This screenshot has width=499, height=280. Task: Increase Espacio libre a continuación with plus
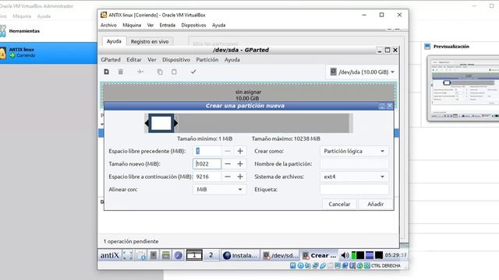[x=240, y=177]
